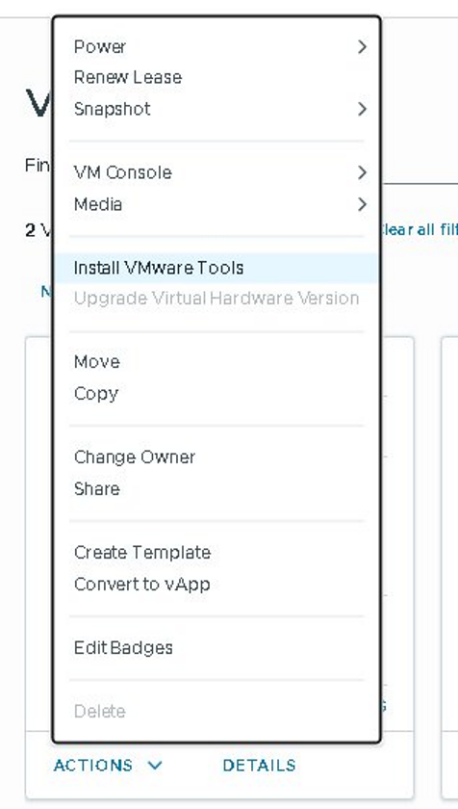Expand the Power submenu arrow
This screenshot has height=809, width=458.
(x=362, y=47)
